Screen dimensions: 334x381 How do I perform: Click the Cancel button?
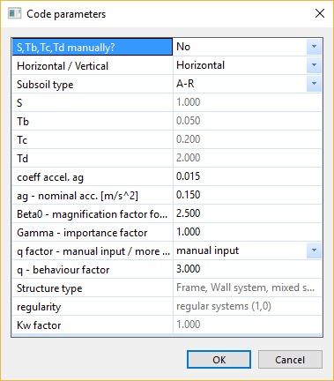tap(290, 359)
